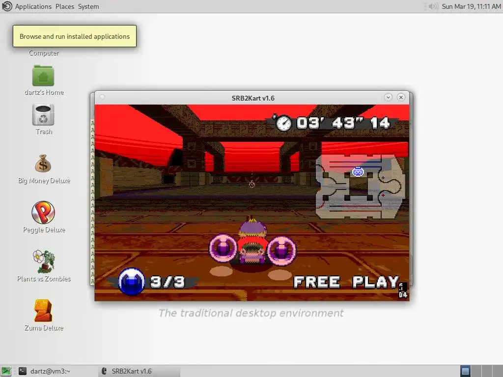This screenshot has width=503, height=377.
Task: Open the Places menu
Action: coord(64,6)
